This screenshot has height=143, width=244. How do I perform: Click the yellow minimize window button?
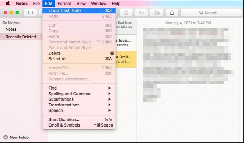coord(11,13)
